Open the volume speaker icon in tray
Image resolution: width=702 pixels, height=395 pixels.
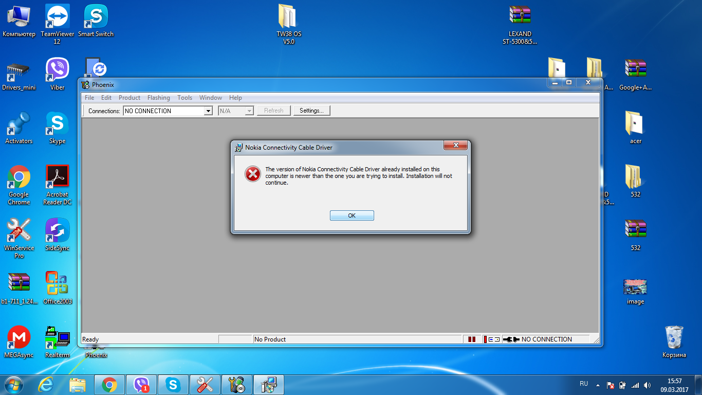647,385
